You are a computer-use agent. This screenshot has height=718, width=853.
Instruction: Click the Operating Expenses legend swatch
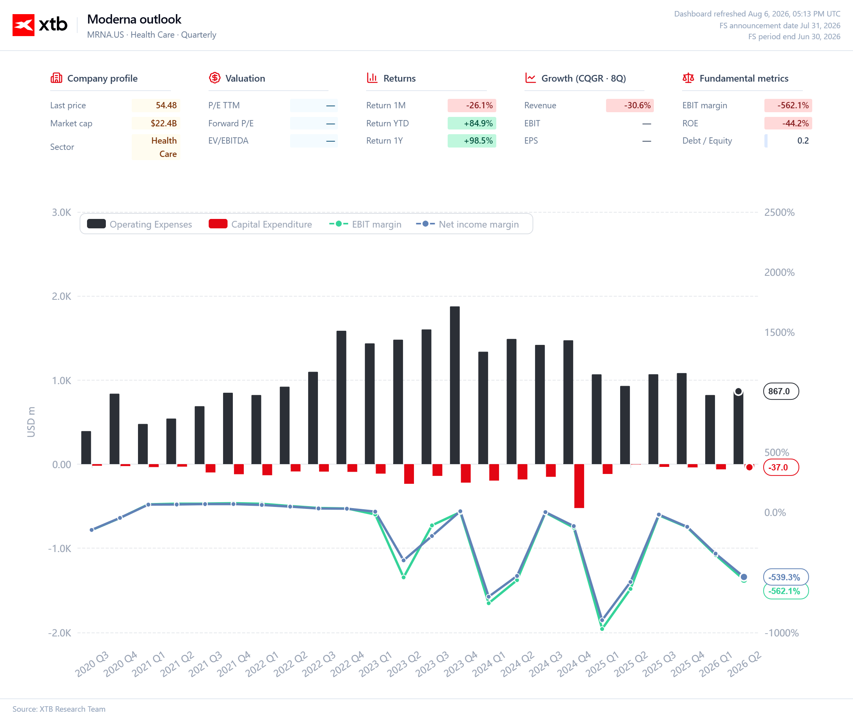[x=96, y=224]
